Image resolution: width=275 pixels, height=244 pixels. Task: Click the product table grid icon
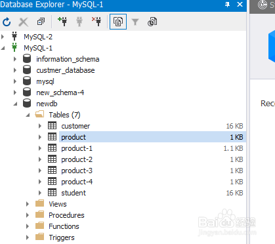click(52, 137)
